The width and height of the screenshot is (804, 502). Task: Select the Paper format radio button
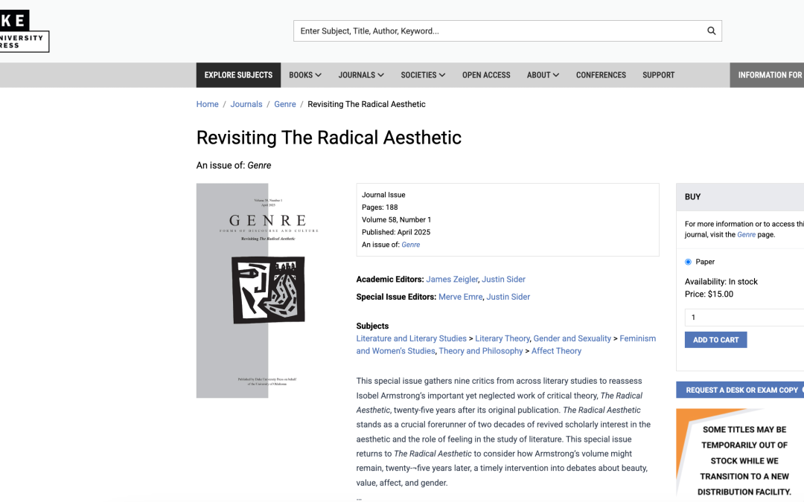(x=688, y=262)
